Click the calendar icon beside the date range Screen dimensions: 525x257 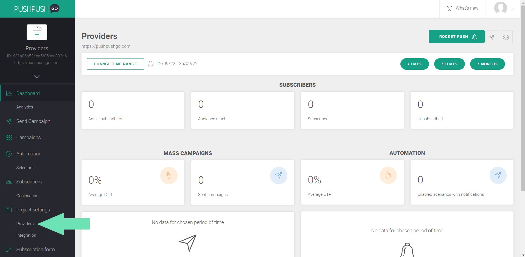(x=150, y=64)
